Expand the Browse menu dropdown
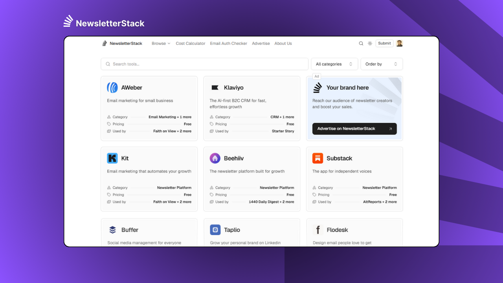 click(161, 44)
